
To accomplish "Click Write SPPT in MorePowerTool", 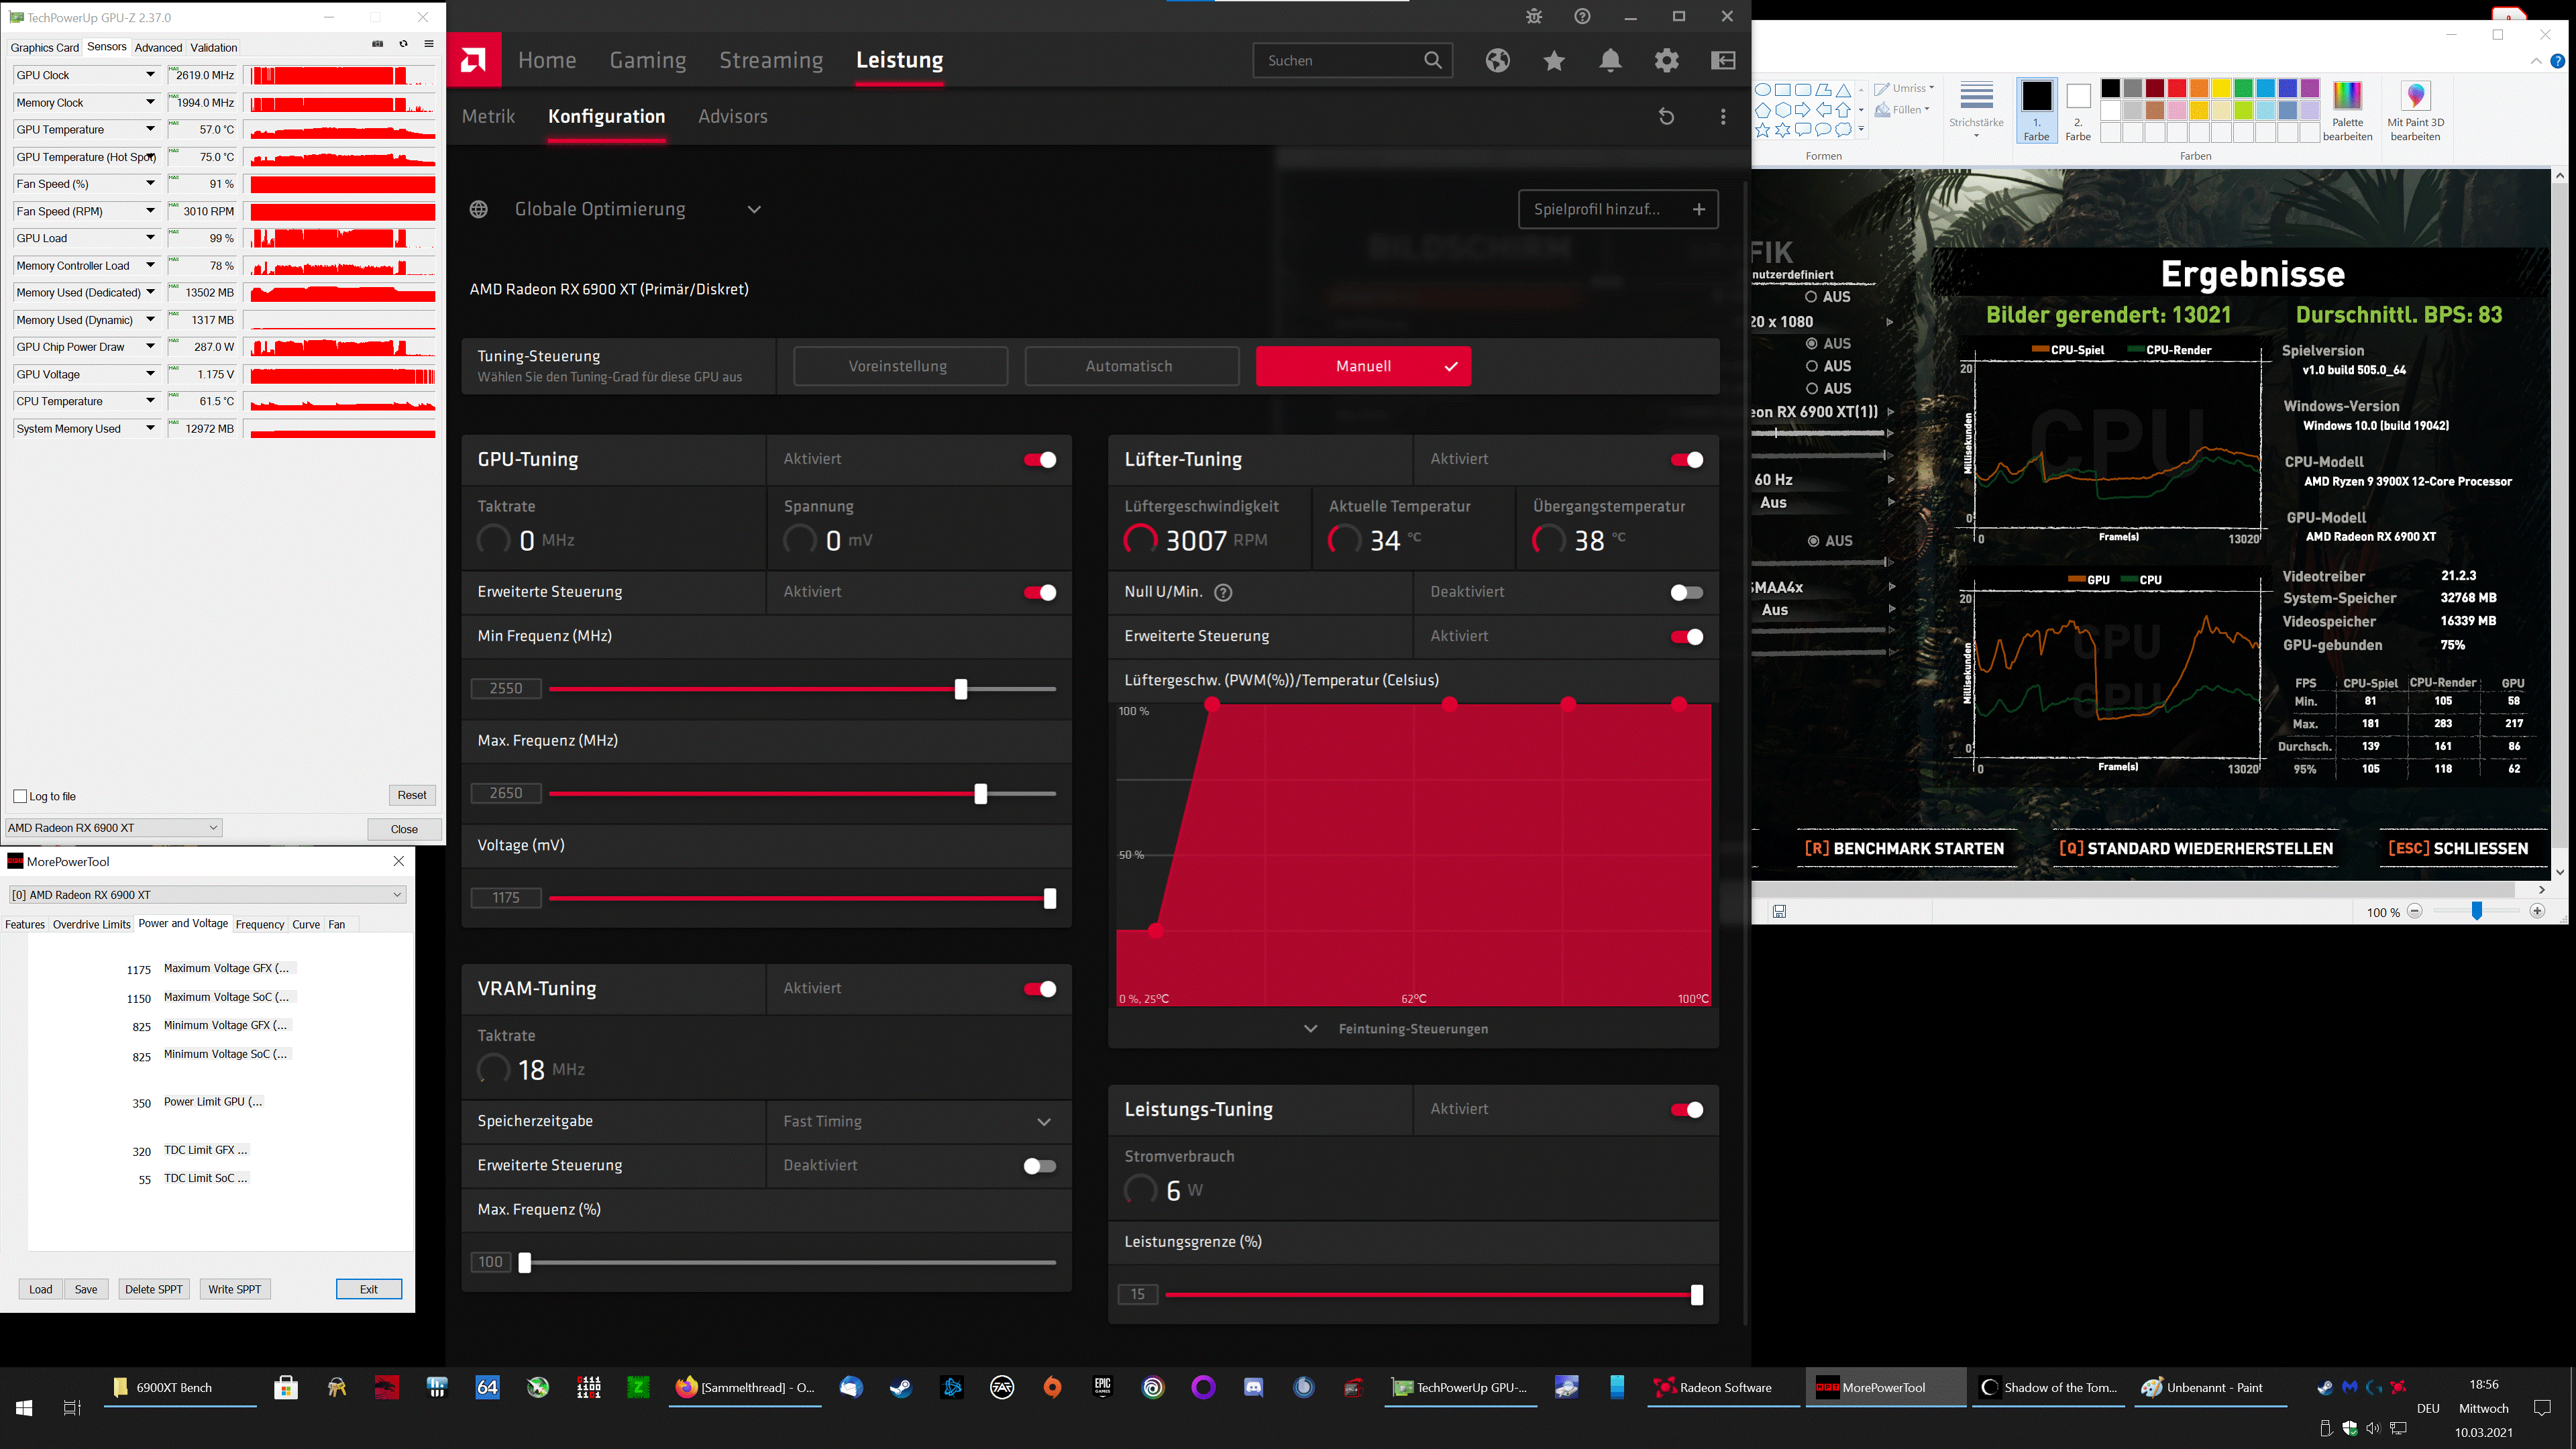I will click(x=235, y=1289).
